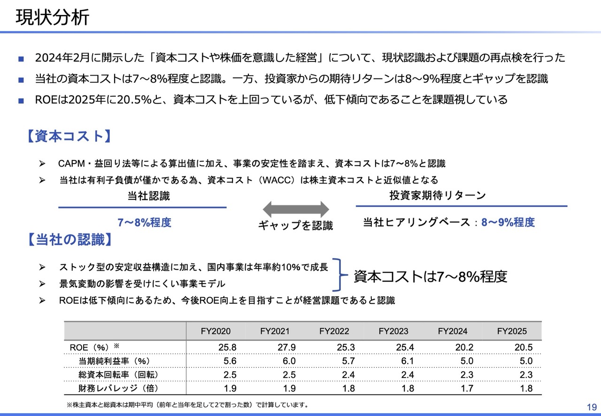This screenshot has width=601, height=416.
Task: Click the 【当社の認識】 section heading
Action: 68,239
